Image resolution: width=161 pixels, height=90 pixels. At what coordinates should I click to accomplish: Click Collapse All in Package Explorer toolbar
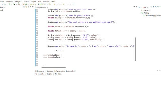(x=24, y=7)
